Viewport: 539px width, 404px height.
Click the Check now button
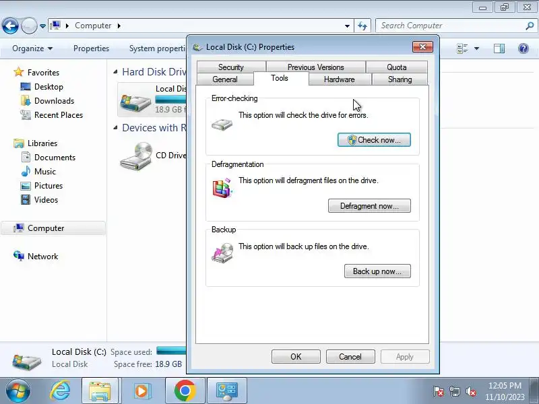374,140
